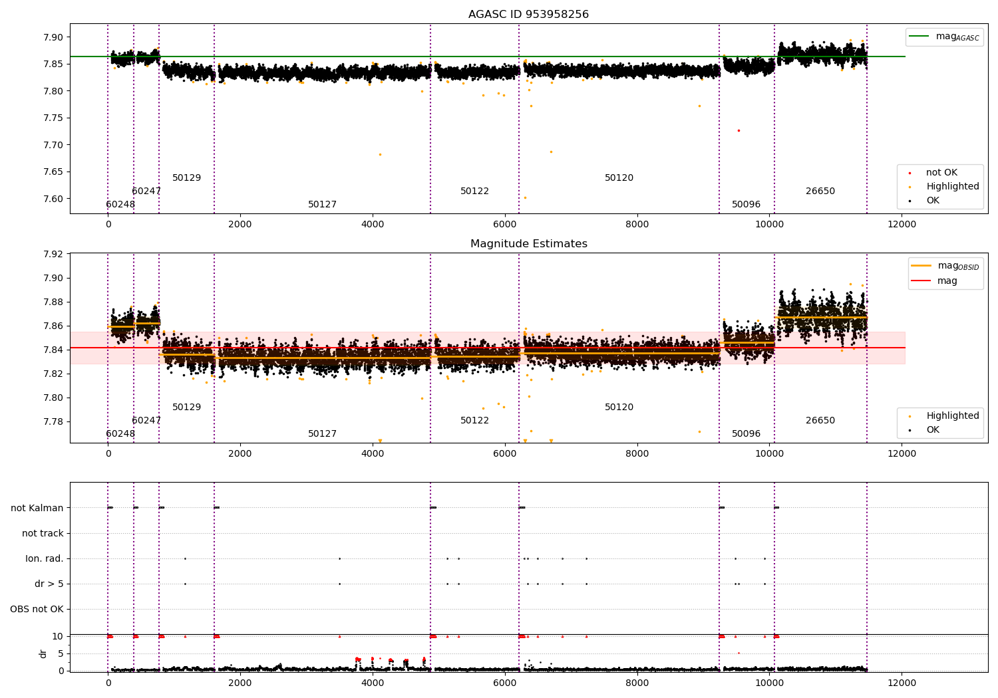
Task: Click obsid label 50122 in AGASC ID plot
Action: pos(475,191)
